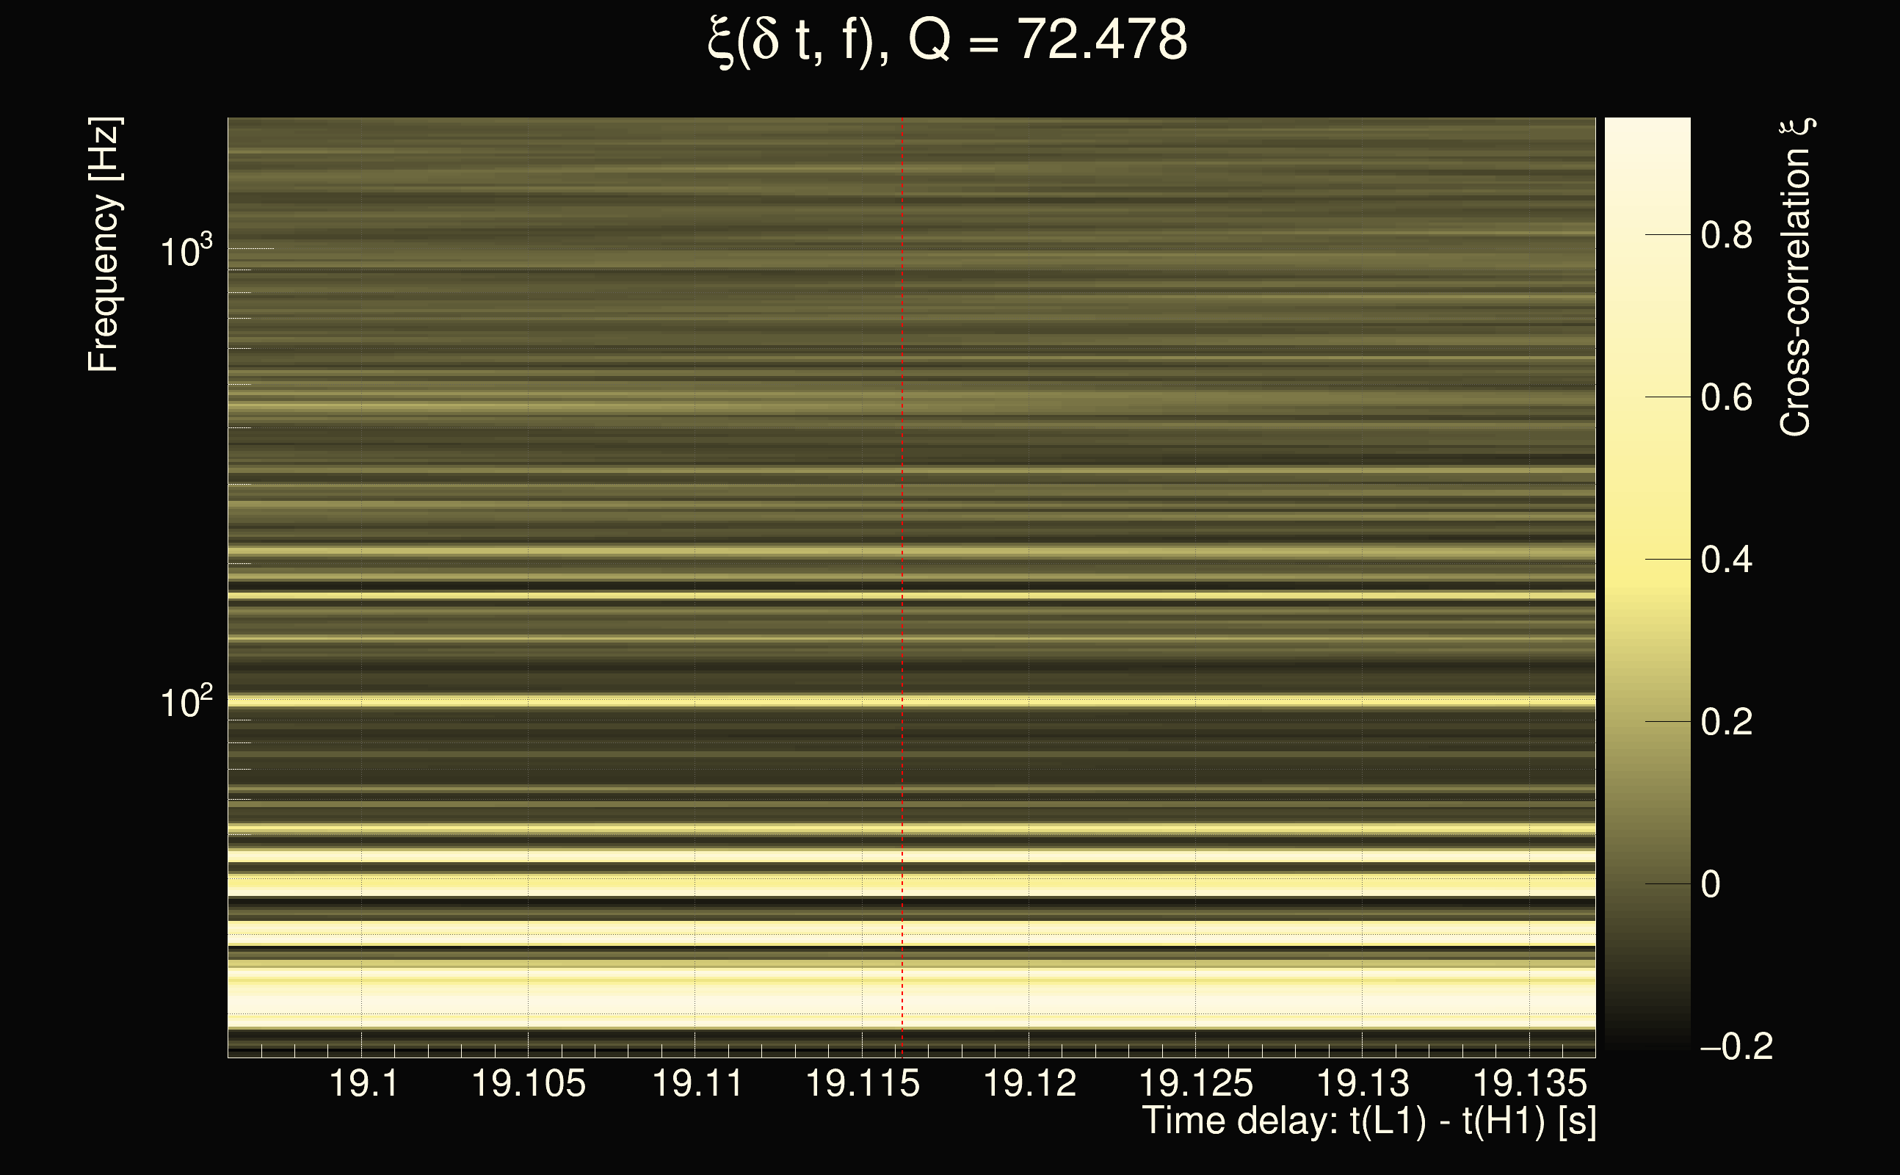Click the 0.4 value on the colorbar
The image size is (1900, 1175).
click(x=1726, y=560)
